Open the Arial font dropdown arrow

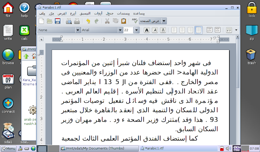pos(120,30)
